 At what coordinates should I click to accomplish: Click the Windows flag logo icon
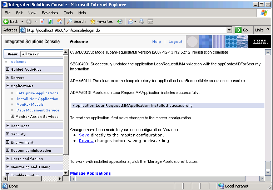[264, 13]
